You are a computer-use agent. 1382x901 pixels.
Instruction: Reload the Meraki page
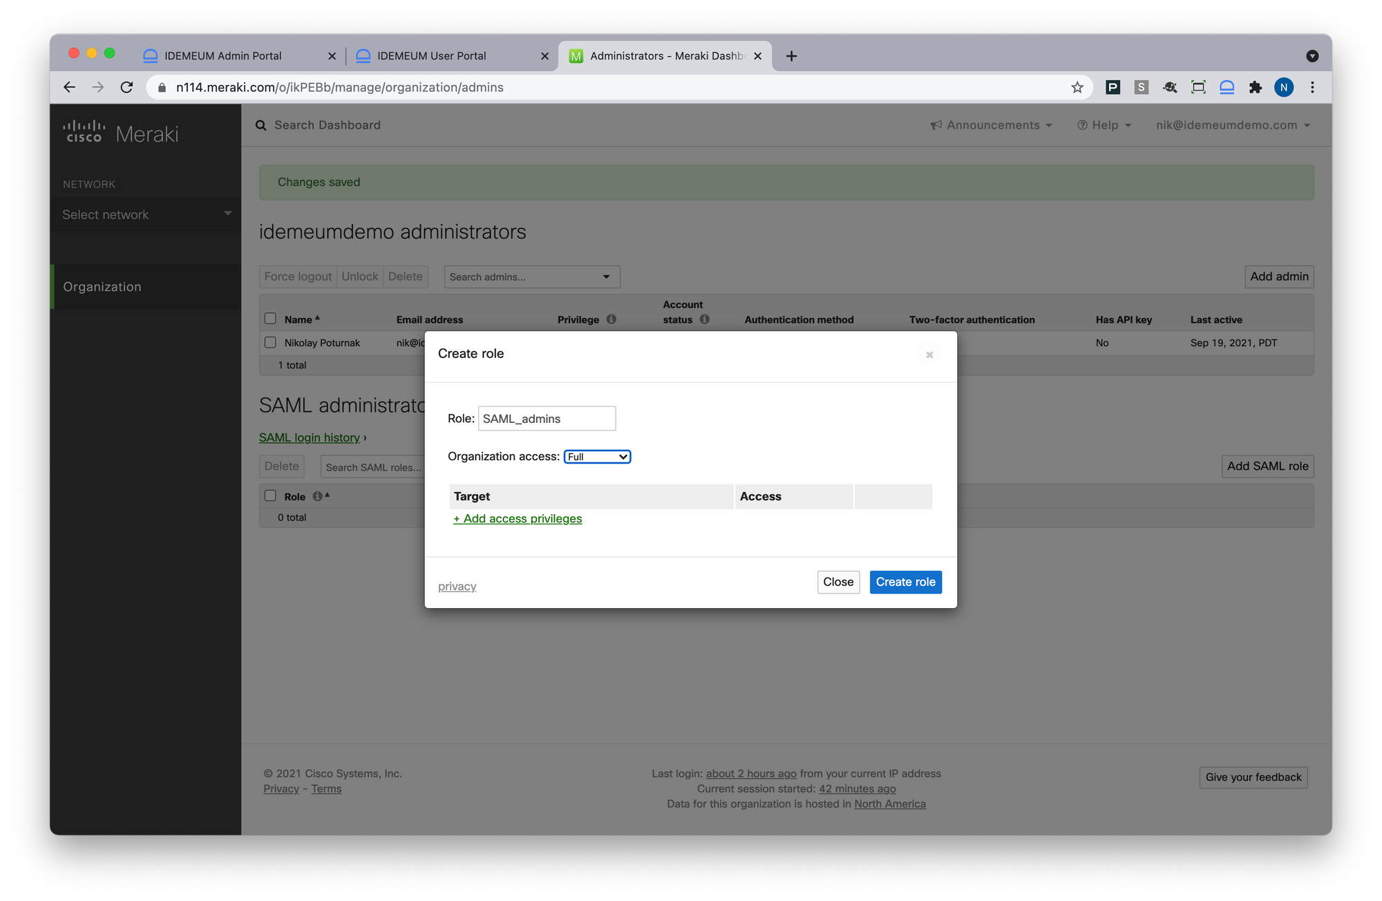point(126,87)
